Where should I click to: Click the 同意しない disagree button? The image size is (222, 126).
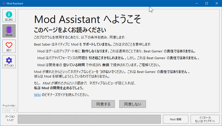(133, 104)
